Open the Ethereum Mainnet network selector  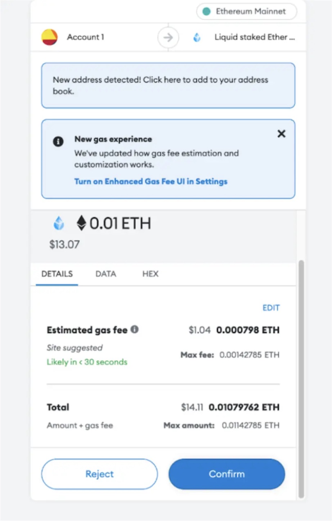click(x=246, y=11)
